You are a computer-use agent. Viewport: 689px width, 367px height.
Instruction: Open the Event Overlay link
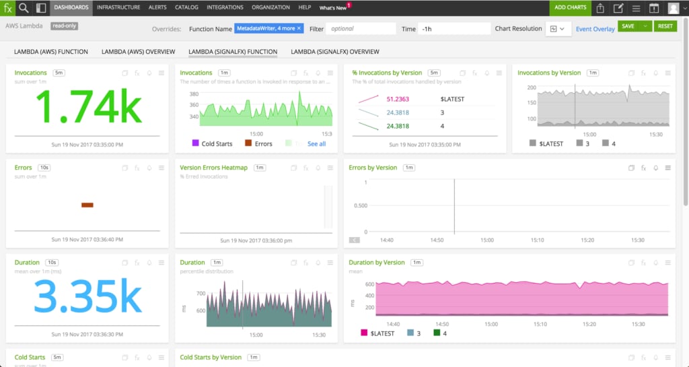pos(595,29)
